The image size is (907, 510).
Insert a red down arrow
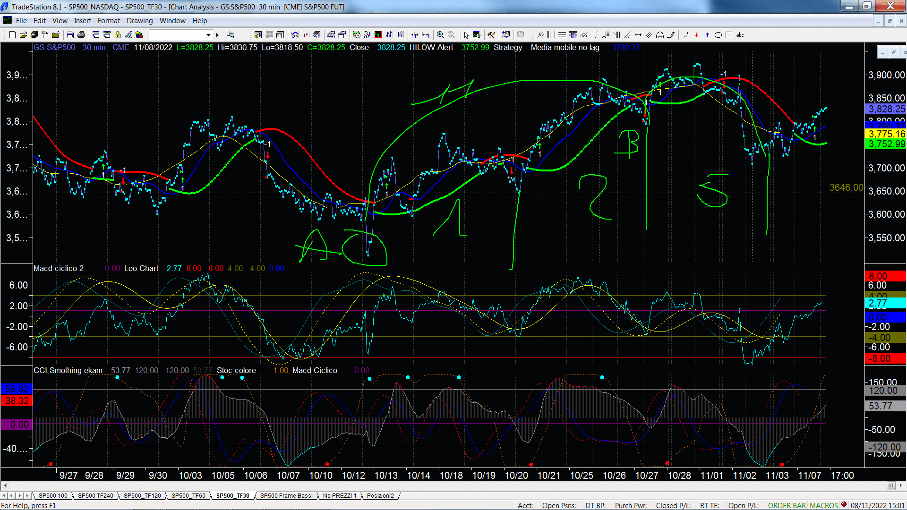[696, 35]
